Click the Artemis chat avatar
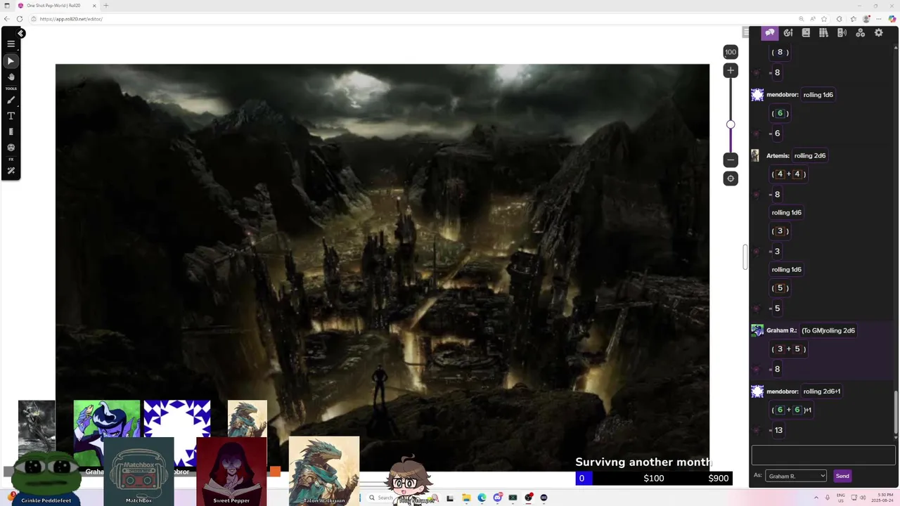 point(755,156)
